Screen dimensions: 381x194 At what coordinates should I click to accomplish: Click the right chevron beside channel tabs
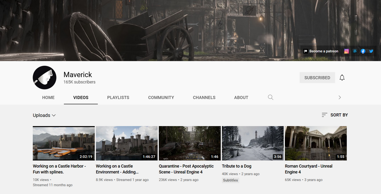340,97
